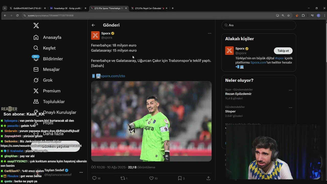Open browser tab search dropdown
This screenshot has width=327, height=184.
point(5,8)
